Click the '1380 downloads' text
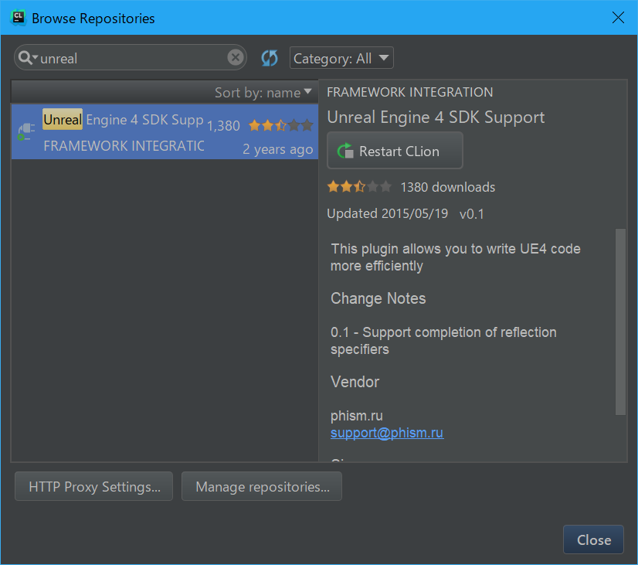 click(447, 187)
